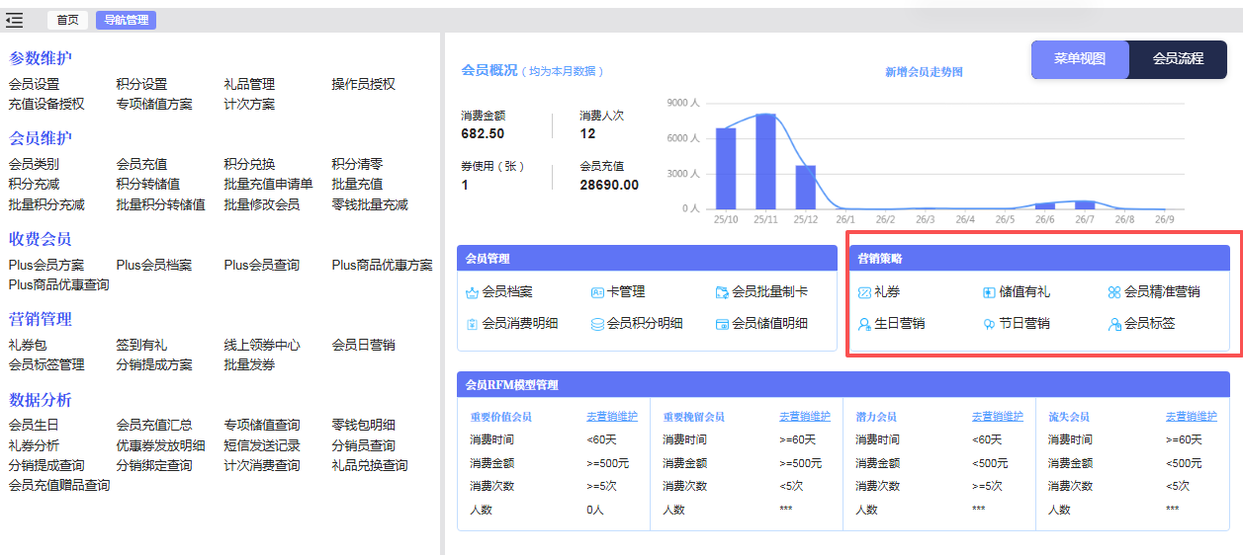Click the 25/11 bar in trend chart
Screen dimensions: 1243x555
tap(765, 162)
